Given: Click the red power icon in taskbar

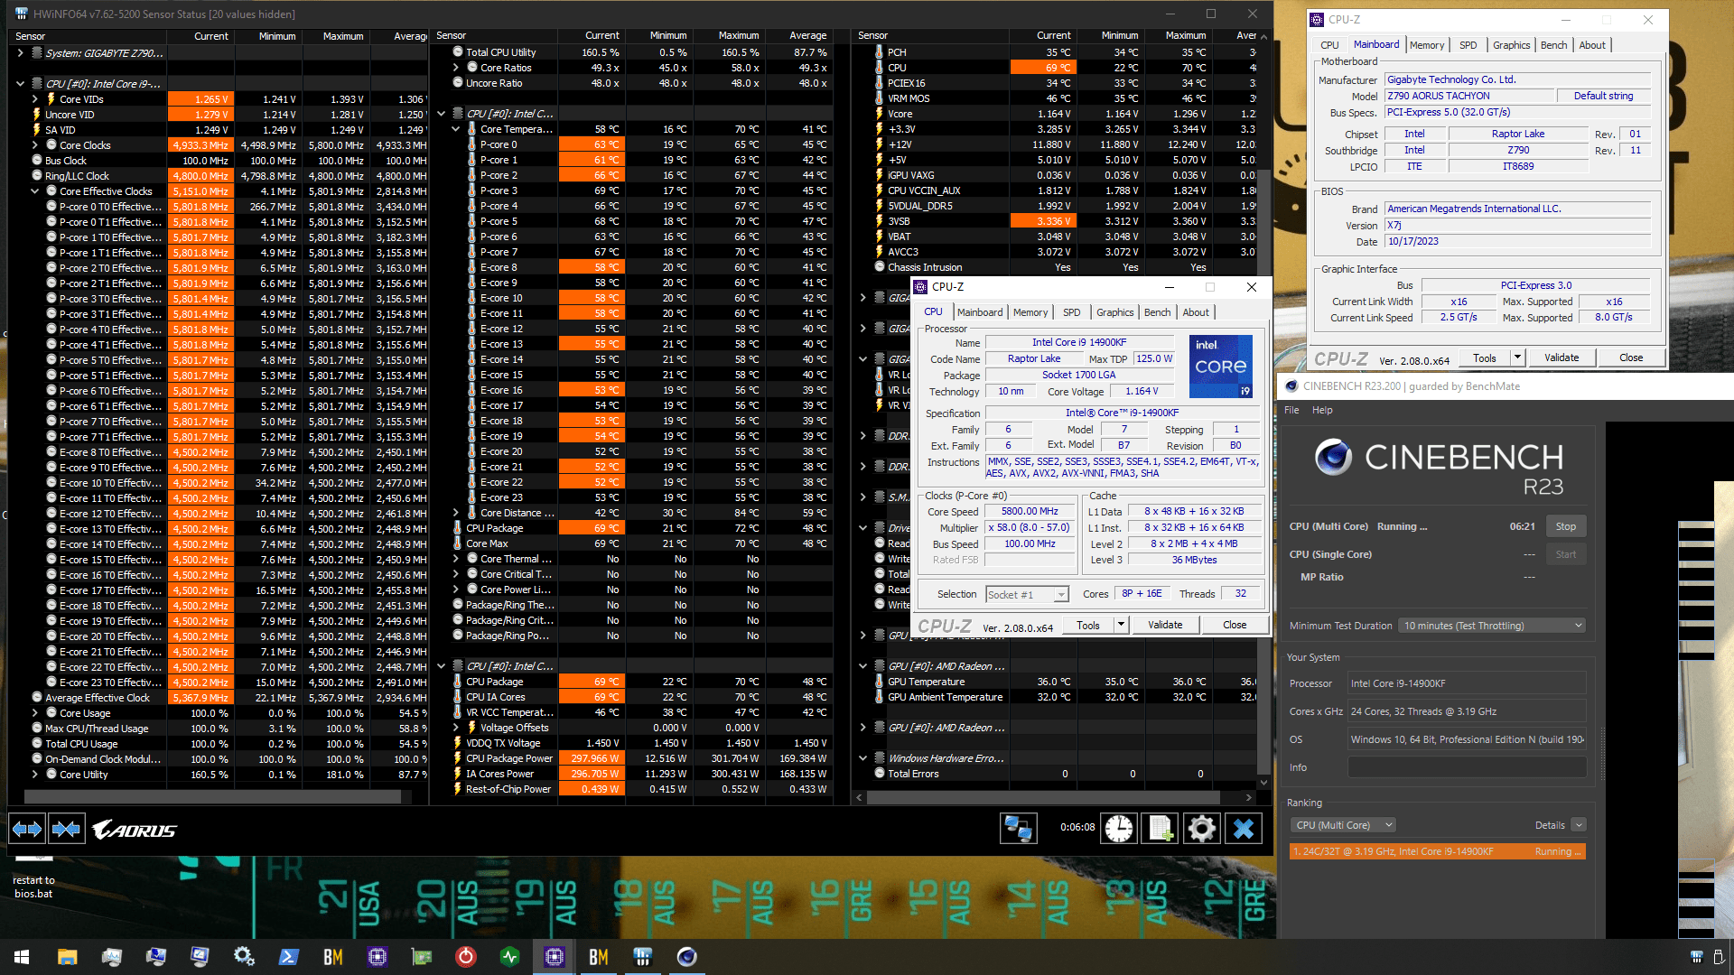Looking at the screenshot, I should [x=465, y=957].
